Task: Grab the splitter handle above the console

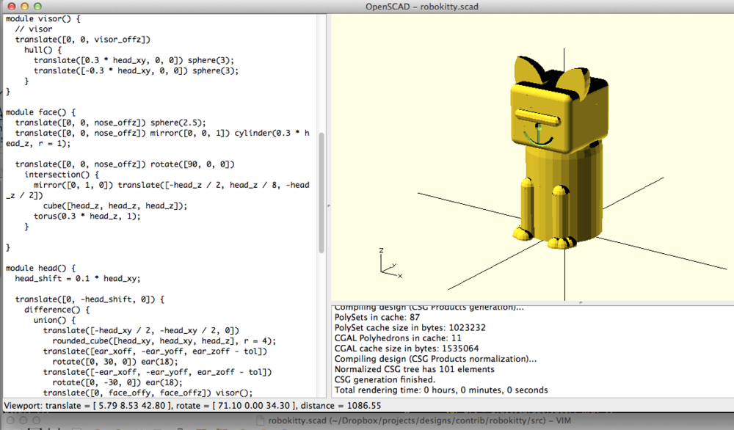Action: [x=580, y=301]
